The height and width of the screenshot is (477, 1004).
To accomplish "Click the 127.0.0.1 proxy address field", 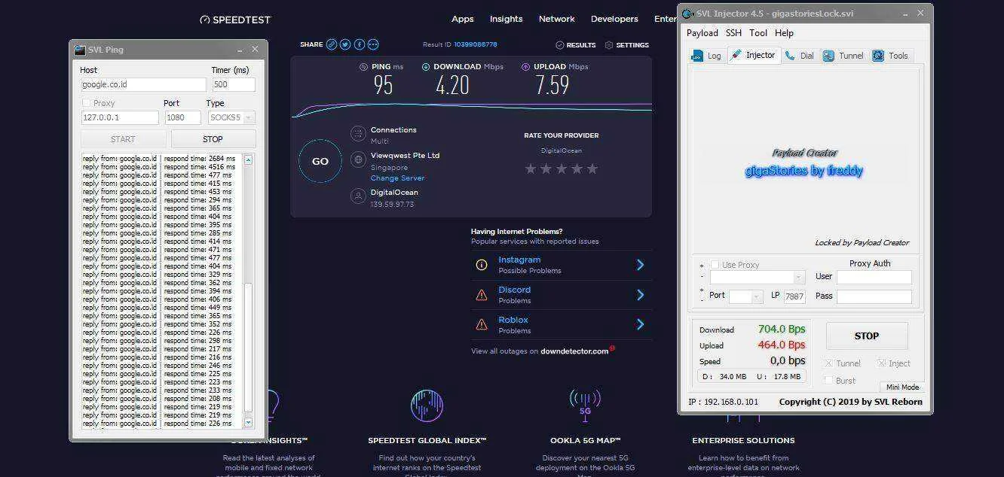I will (x=120, y=117).
